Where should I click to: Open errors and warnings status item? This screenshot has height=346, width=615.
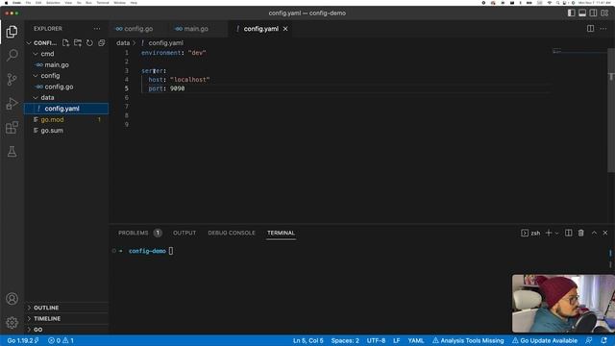coord(61,340)
